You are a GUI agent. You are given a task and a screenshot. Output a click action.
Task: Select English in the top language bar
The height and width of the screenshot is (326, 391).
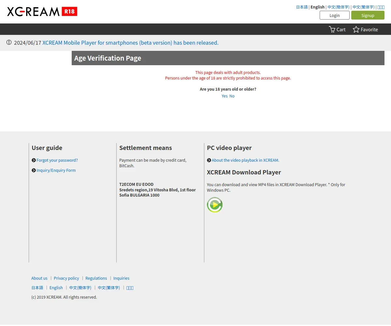click(317, 7)
